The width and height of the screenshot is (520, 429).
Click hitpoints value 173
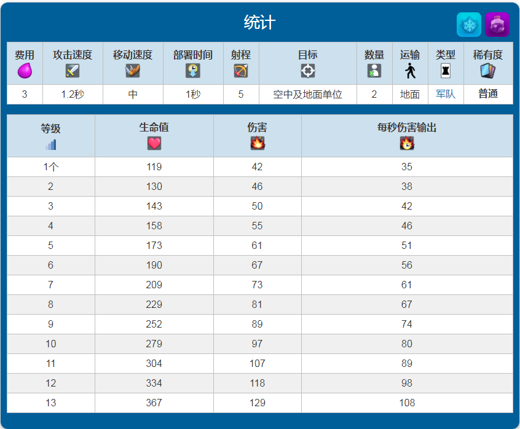[154, 245]
